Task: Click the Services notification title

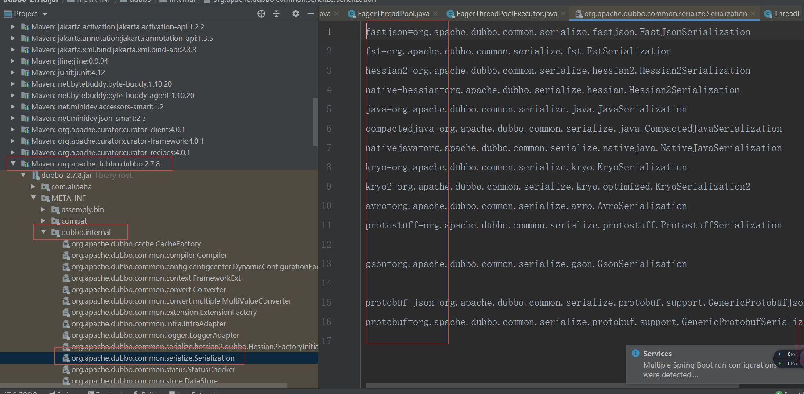Action: (657, 354)
